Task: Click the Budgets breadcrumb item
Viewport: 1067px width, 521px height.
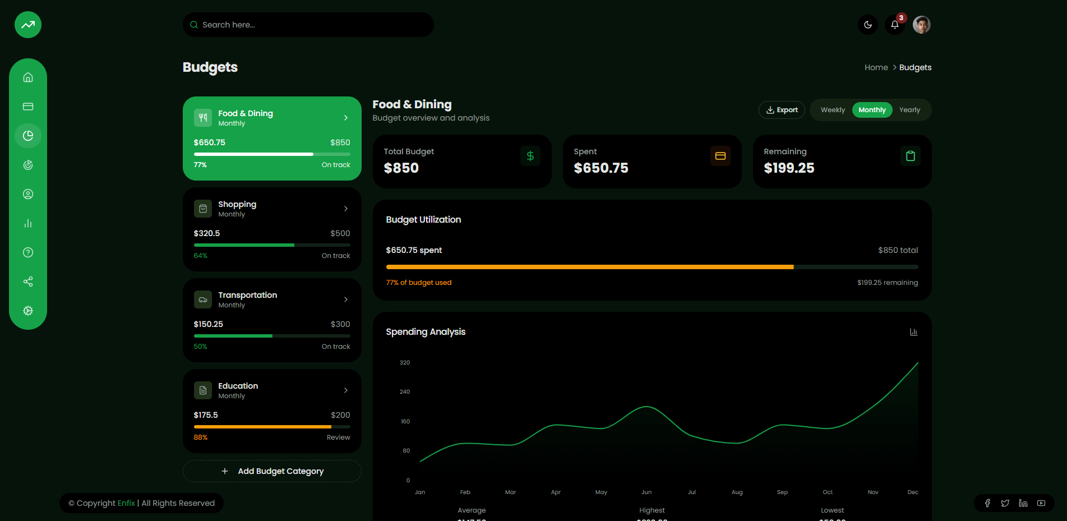Action: 915,67
